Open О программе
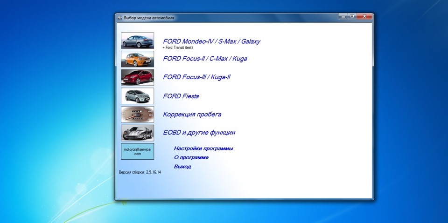This screenshot has width=448, height=223. click(191, 157)
